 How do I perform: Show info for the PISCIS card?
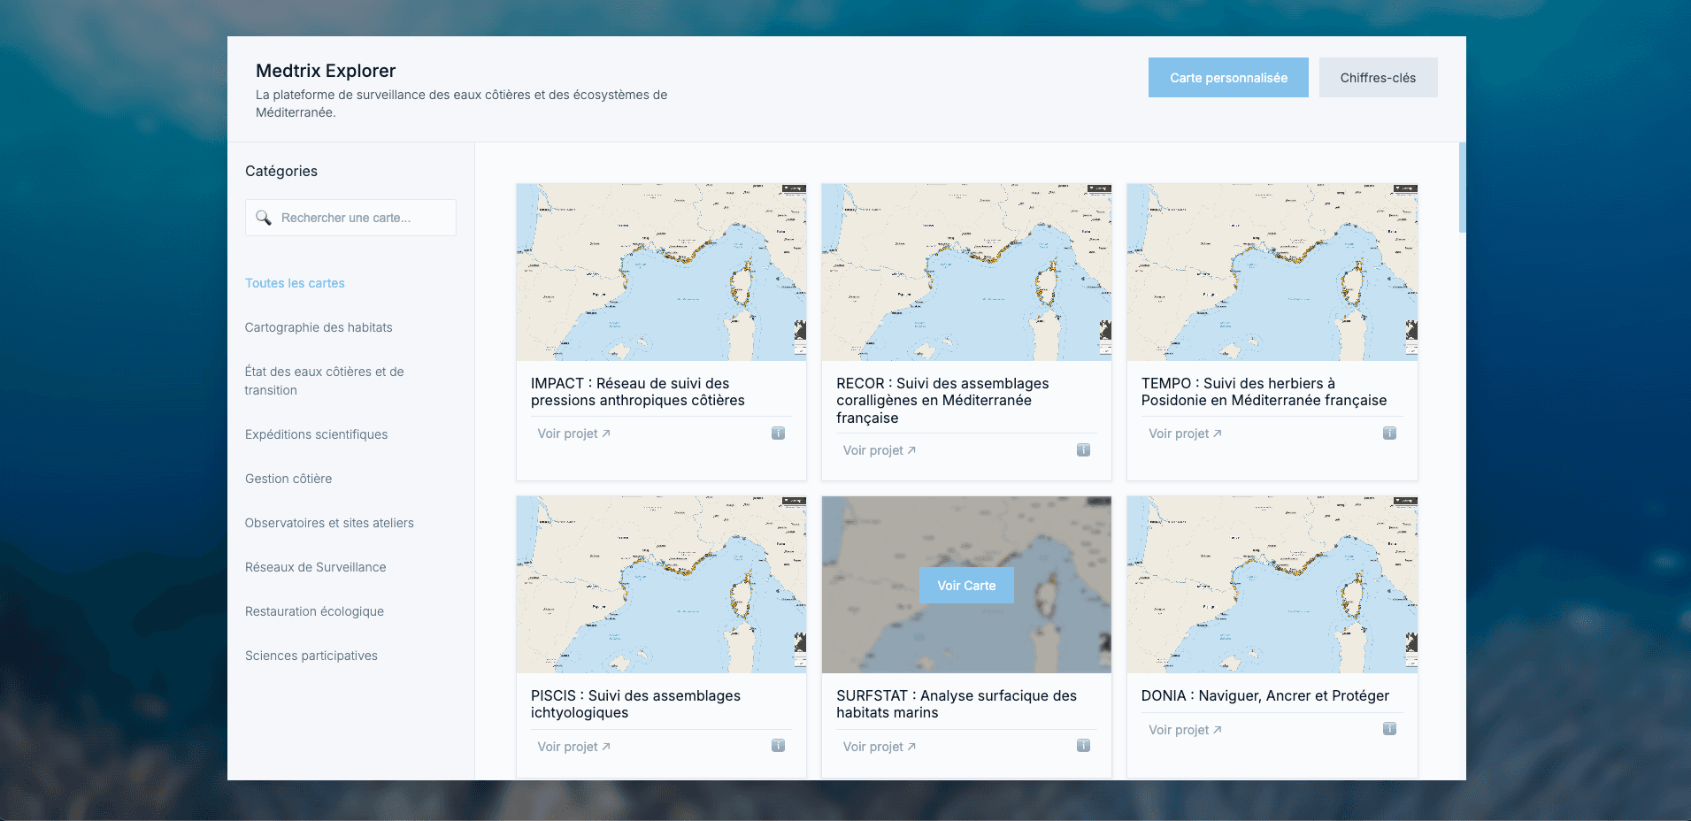click(778, 746)
